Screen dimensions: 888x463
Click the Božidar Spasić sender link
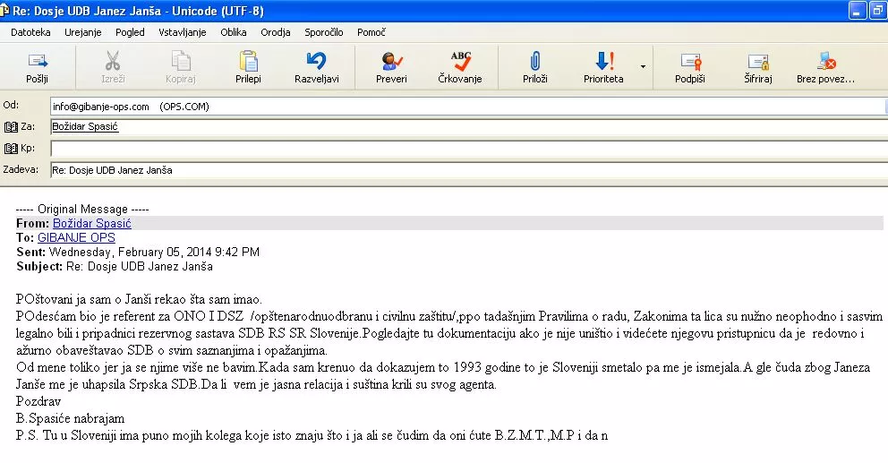[92, 223]
